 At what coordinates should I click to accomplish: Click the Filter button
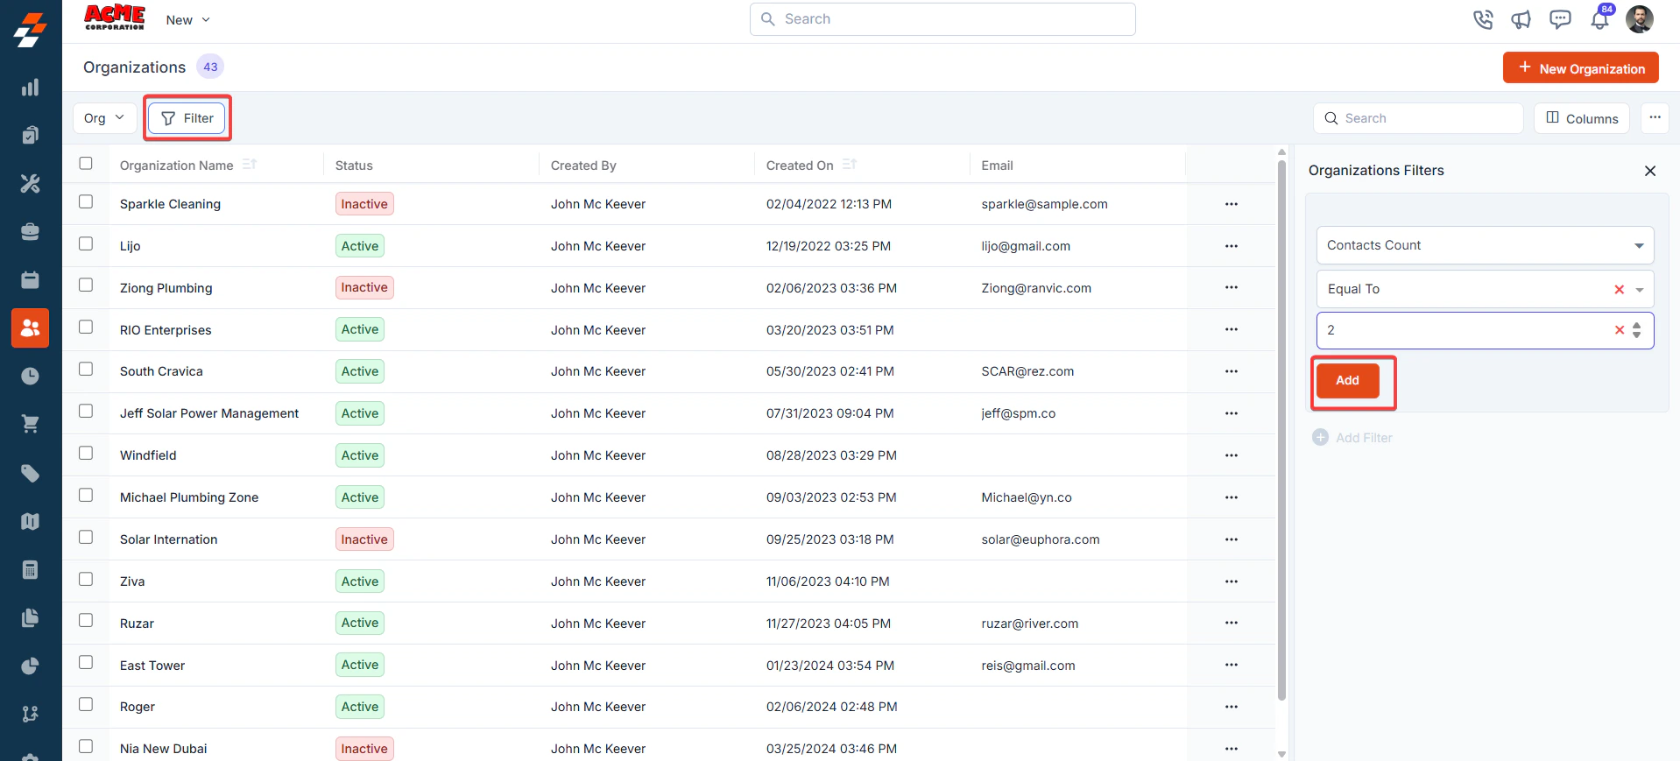click(187, 118)
